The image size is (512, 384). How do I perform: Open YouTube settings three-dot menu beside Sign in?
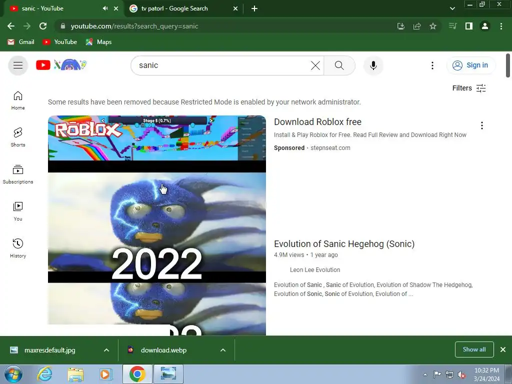[432, 65]
